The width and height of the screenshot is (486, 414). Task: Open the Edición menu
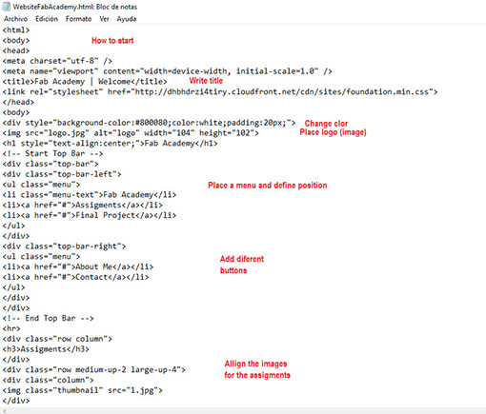tap(47, 19)
